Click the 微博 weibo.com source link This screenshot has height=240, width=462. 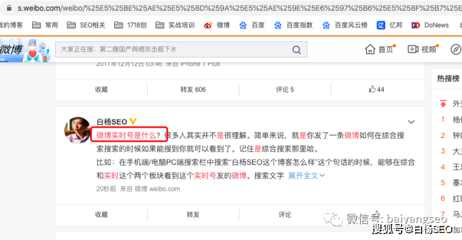[157, 189]
